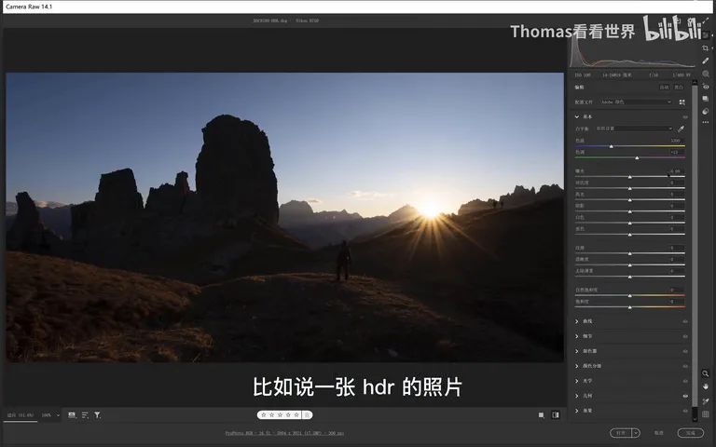Select the Hand pan tool
716x447 pixels.
pyautogui.click(x=706, y=386)
